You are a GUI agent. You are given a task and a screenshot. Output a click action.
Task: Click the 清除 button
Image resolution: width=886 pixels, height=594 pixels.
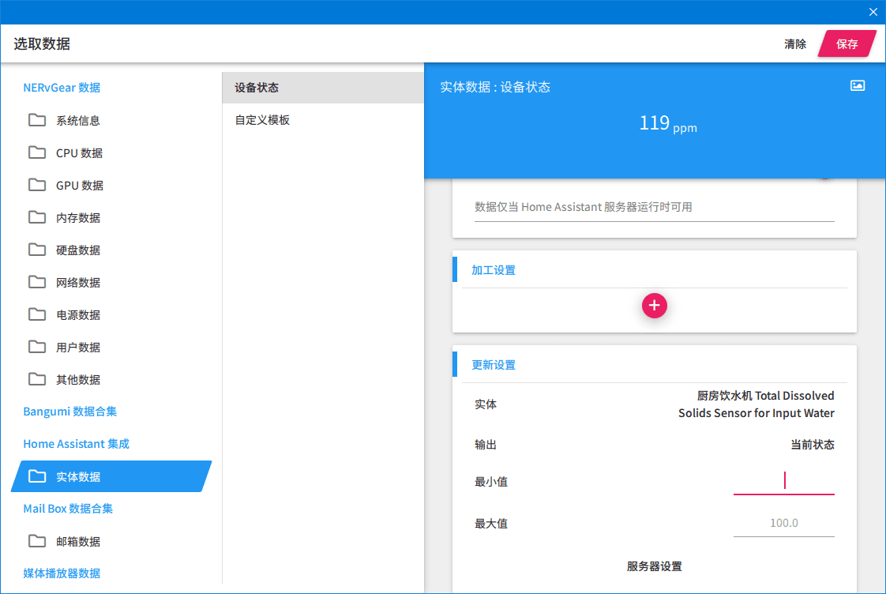(794, 44)
